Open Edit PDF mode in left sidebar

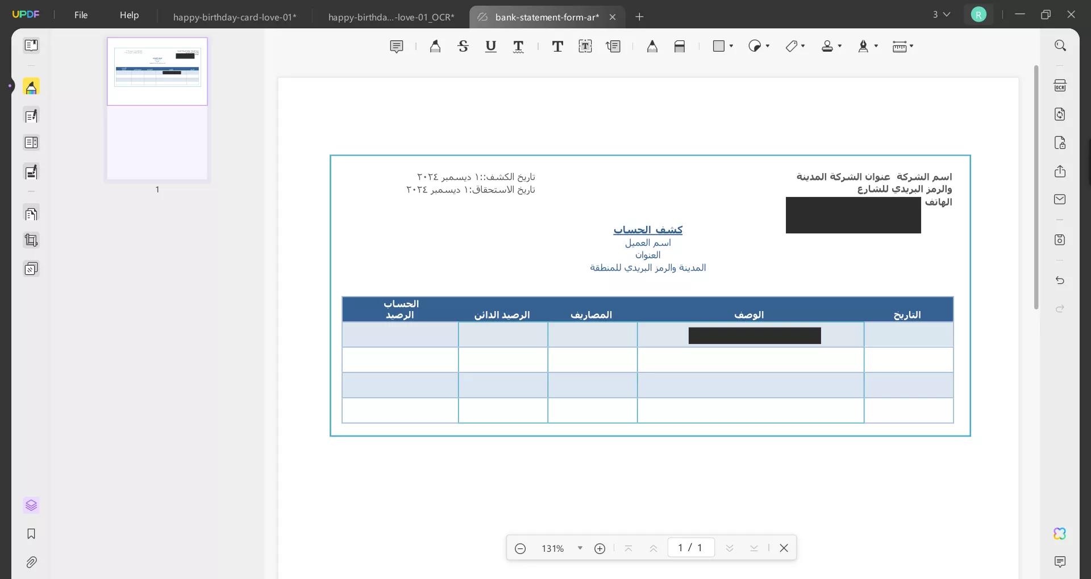[x=31, y=116]
